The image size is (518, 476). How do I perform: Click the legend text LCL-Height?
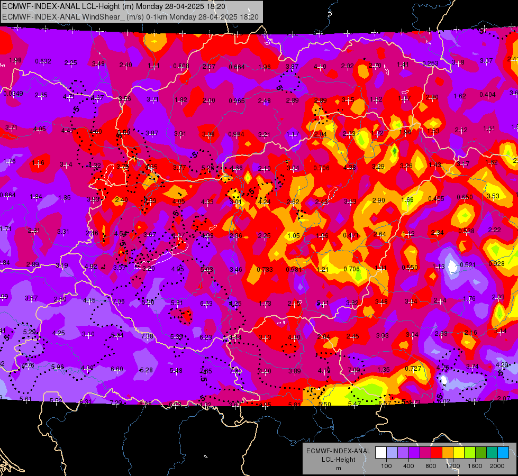coord(338,460)
